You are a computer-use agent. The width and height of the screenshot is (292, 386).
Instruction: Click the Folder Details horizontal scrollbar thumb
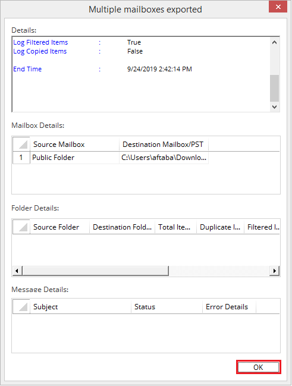point(96,271)
